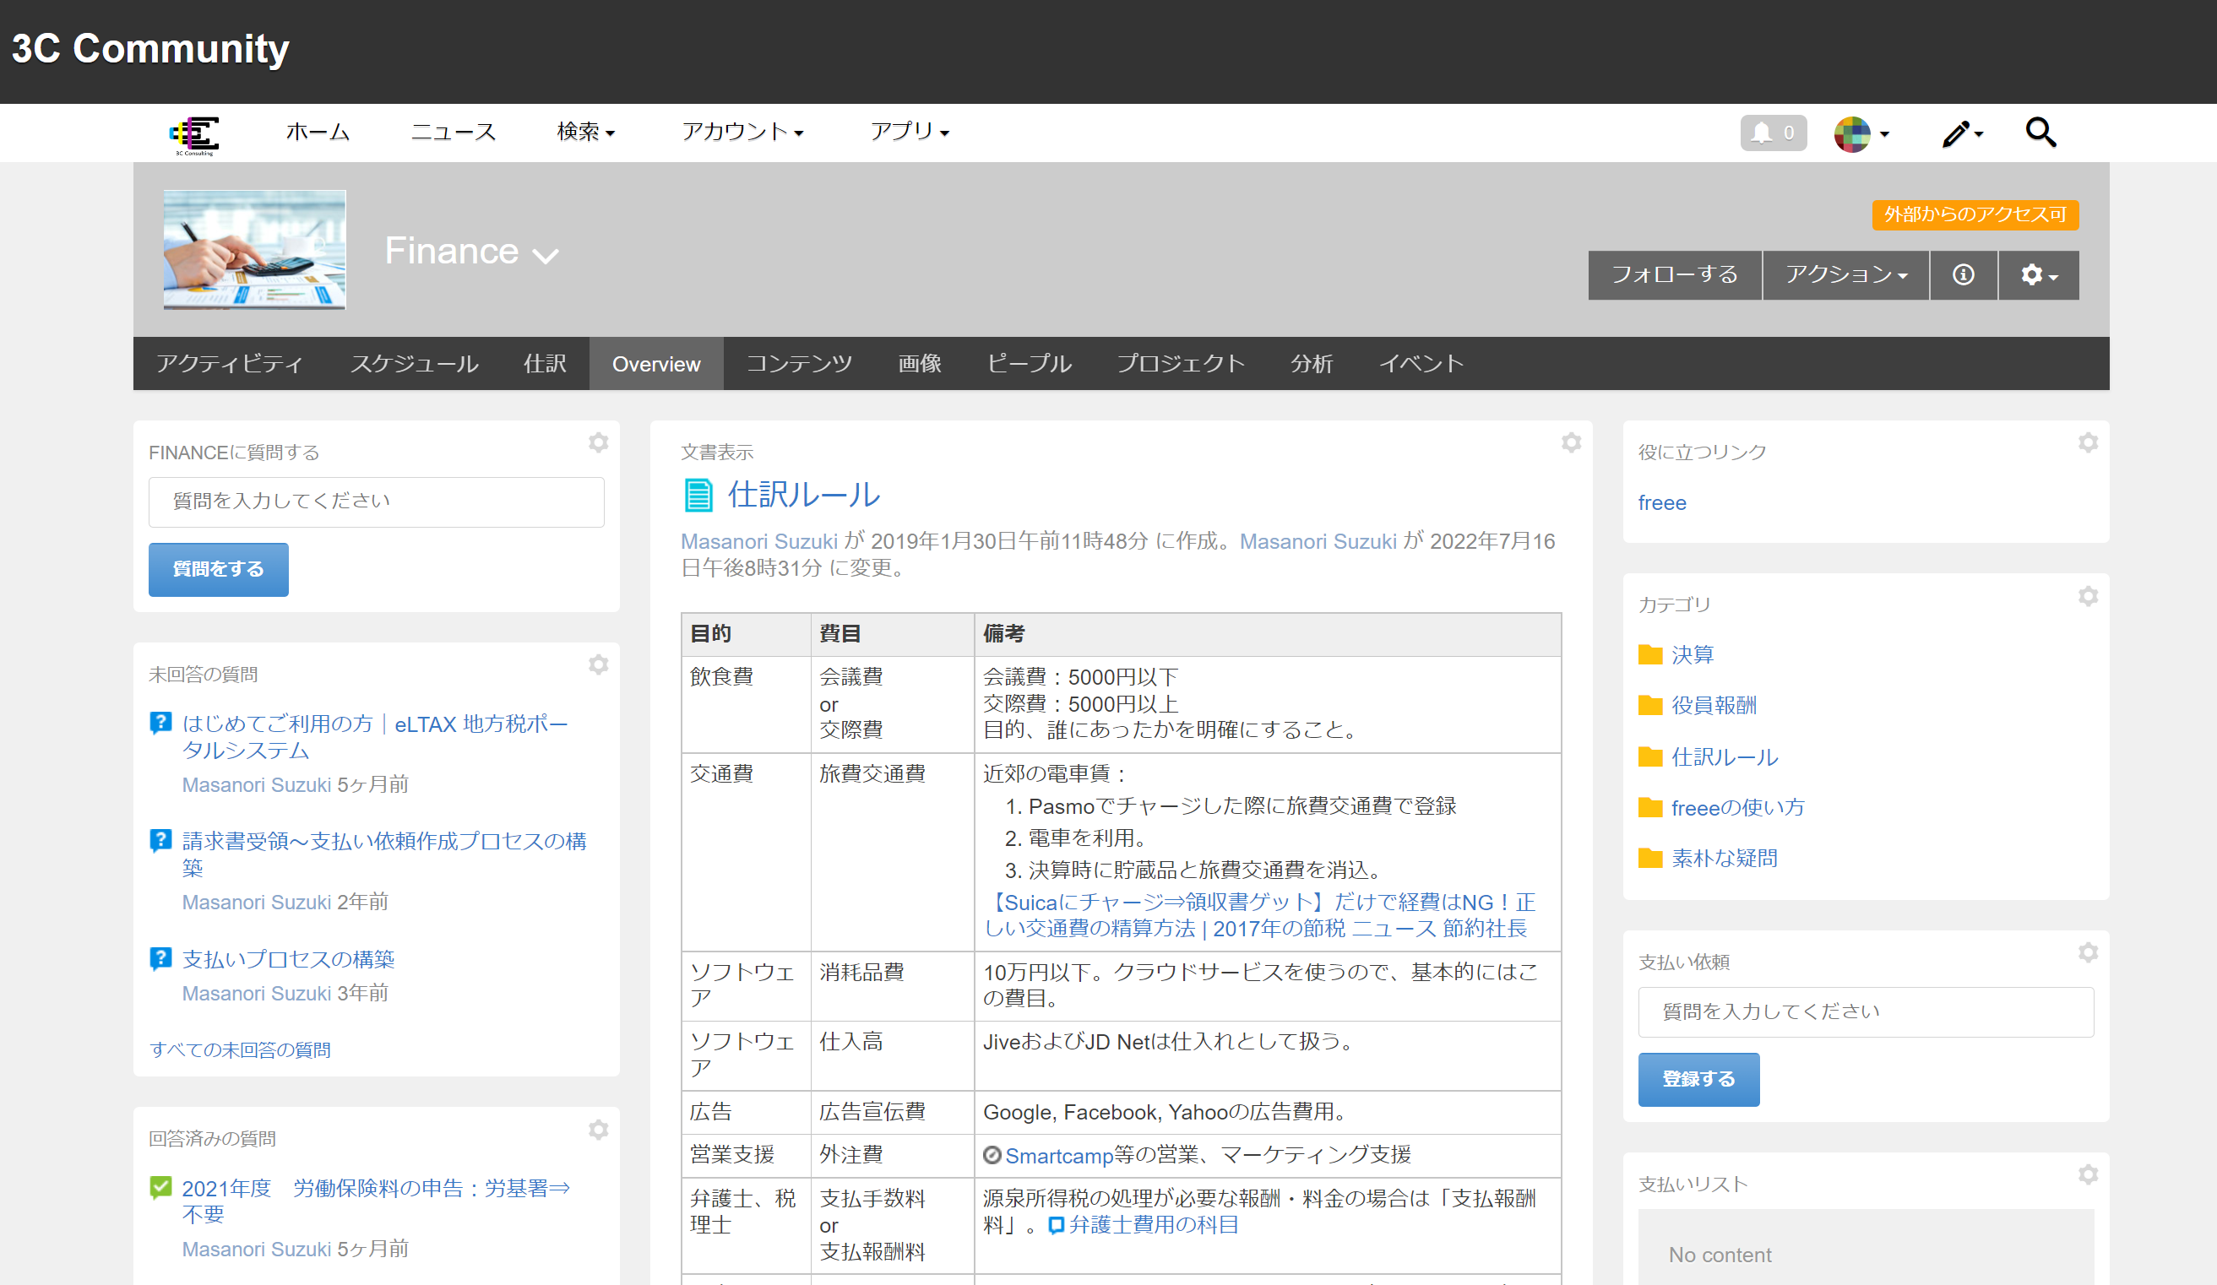Screen dimensions: 2217x1285
Task: Switch to the 仕訳 tab
Action: pyautogui.click(x=545, y=364)
